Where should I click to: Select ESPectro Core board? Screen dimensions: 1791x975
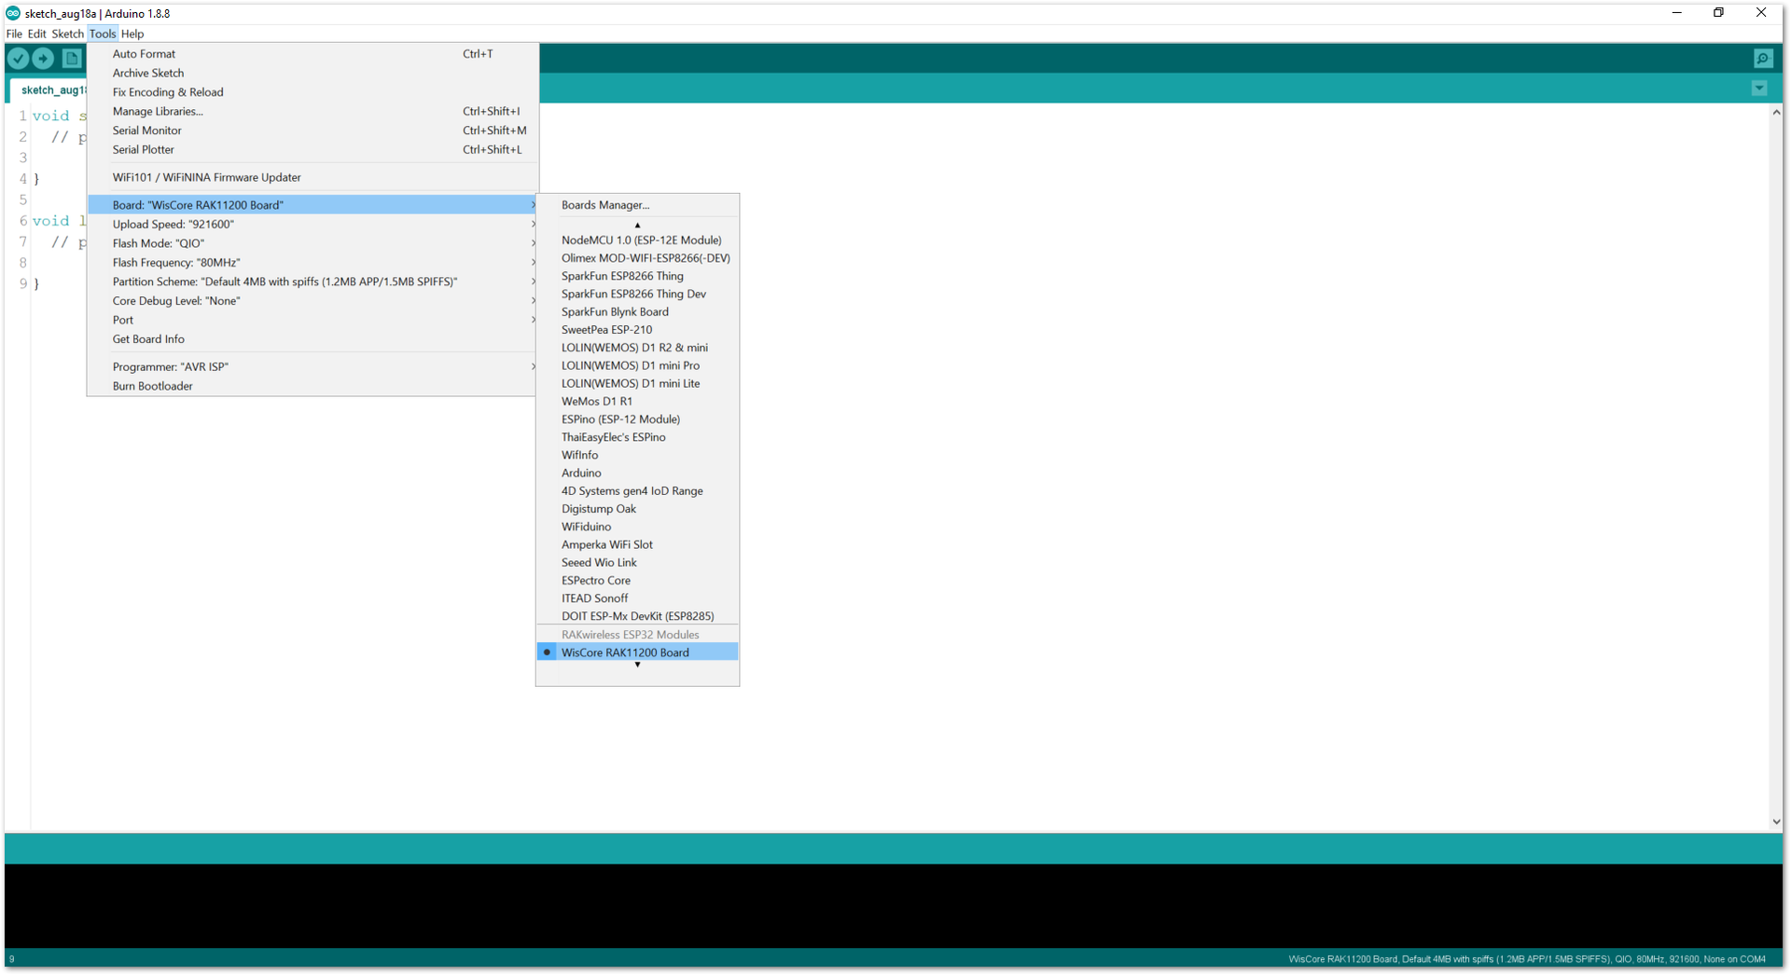tap(637, 580)
